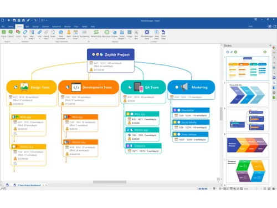Viewport: 277px width, 208px height.
Task: Expand dropdown next to New document icon
Action: click(6, 20)
